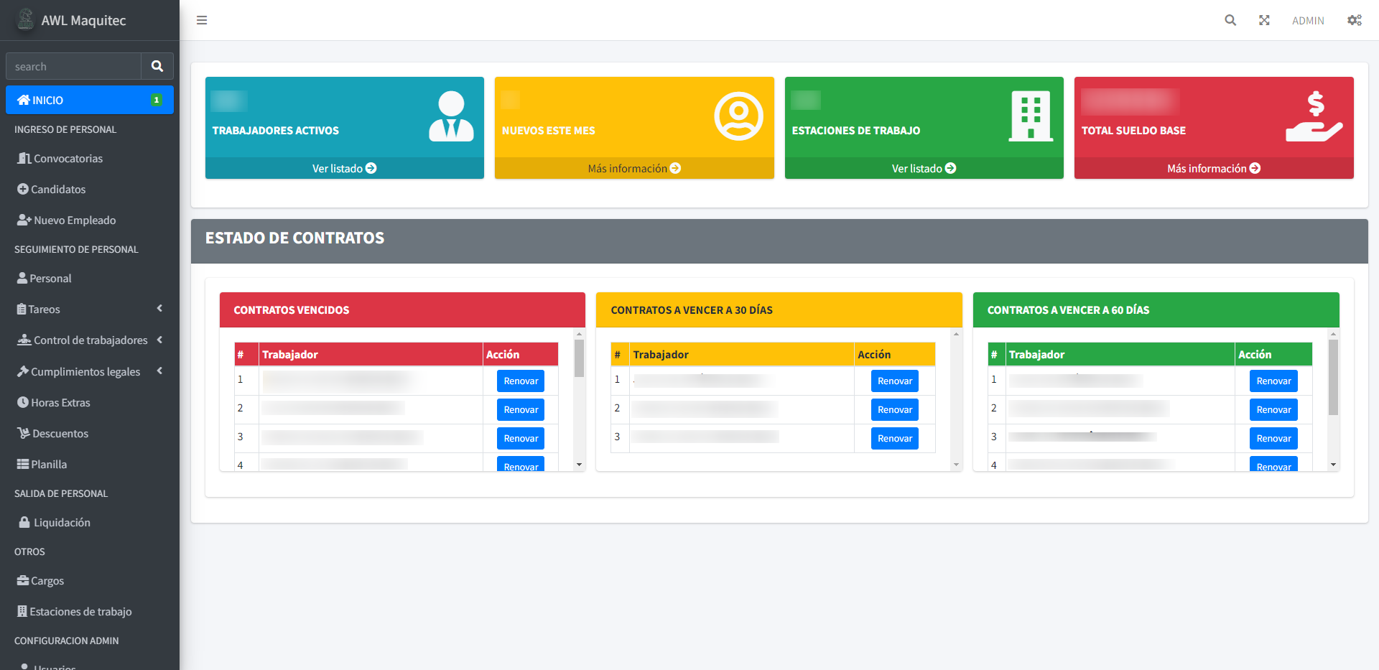Click the building icon on Estaciones de Trabajo card
This screenshot has height=670, width=1379.
click(1031, 116)
